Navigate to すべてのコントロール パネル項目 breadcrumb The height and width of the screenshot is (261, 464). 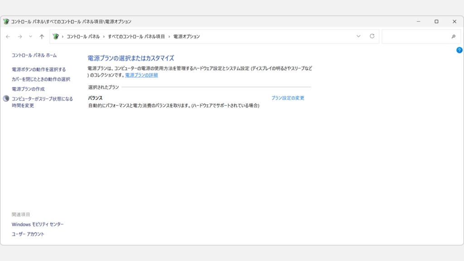pos(138,36)
